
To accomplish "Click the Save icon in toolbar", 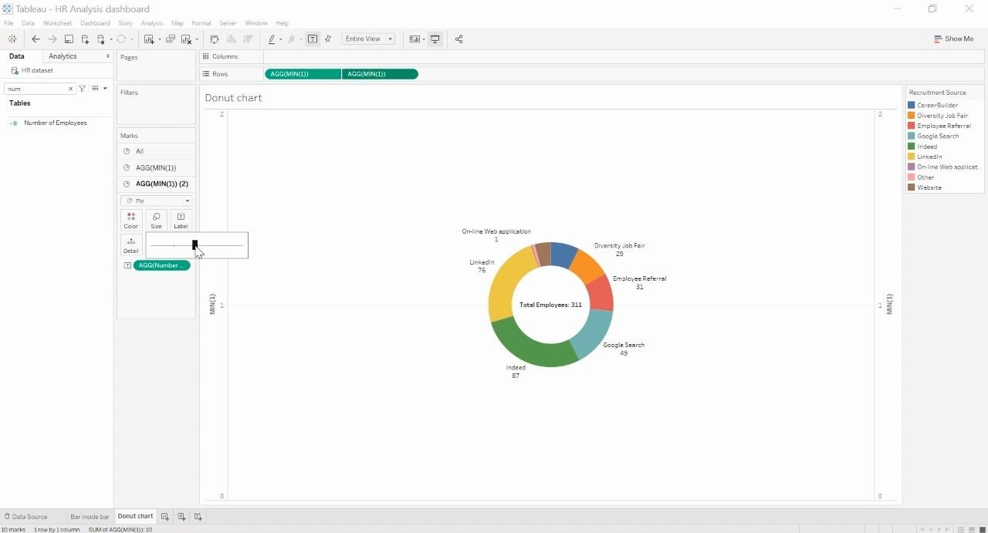I will [69, 39].
